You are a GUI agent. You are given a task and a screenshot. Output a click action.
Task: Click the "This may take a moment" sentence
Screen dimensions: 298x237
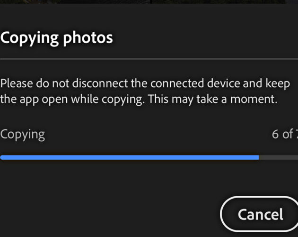[x=213, y=99]
